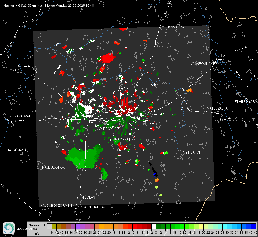This screenshot has height=237, width=258.
Task: Select the Mátészalka town label
Action: click(x=217, y=108)
